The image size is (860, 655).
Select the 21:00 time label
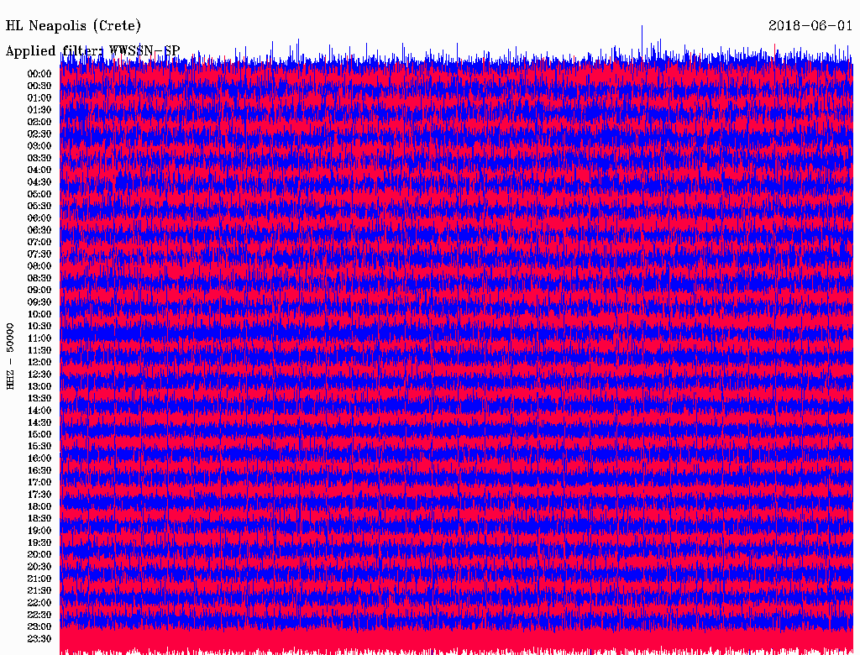pyautogui.click(x=39, y=579)
